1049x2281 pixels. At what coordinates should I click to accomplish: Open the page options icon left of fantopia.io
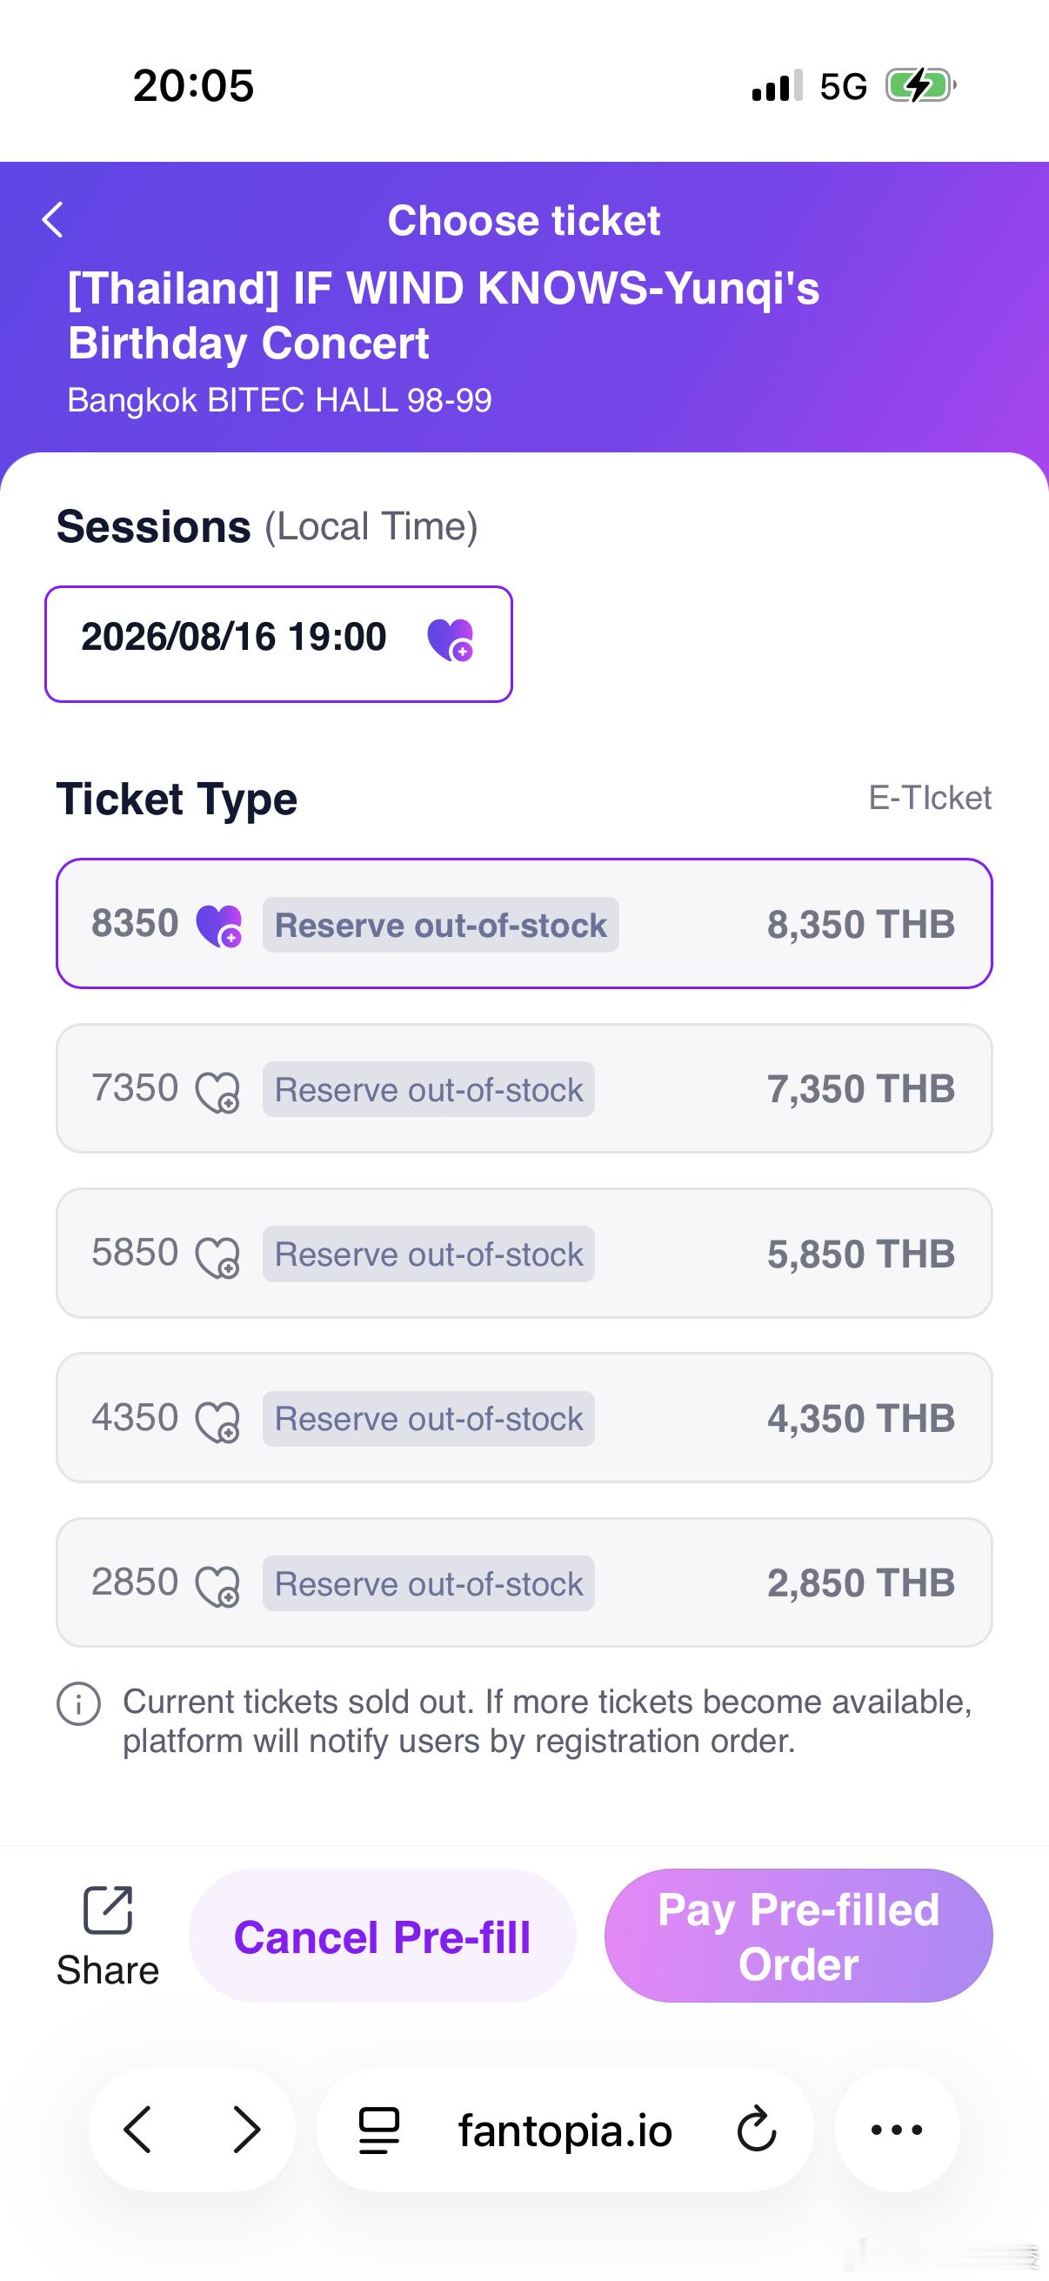pyautogui.click(x=379, y=2130)
